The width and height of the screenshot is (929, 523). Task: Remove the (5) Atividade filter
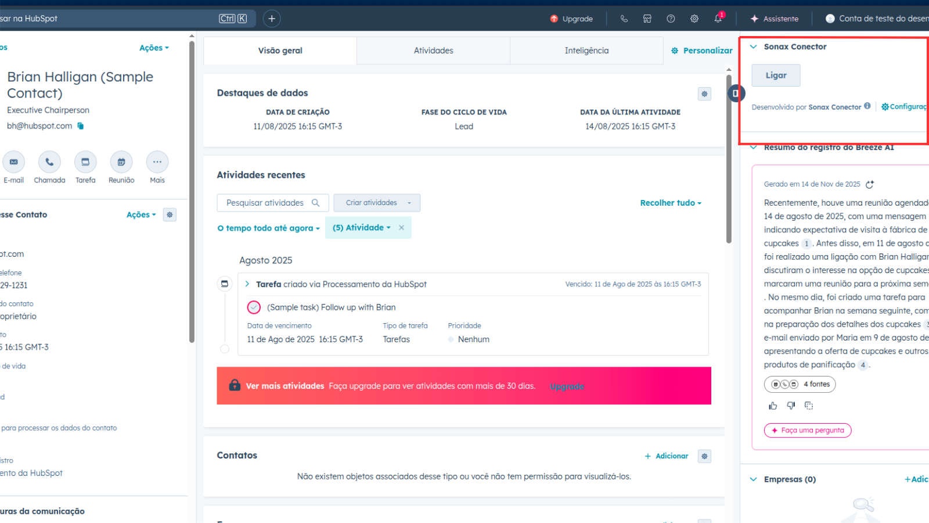401,228
